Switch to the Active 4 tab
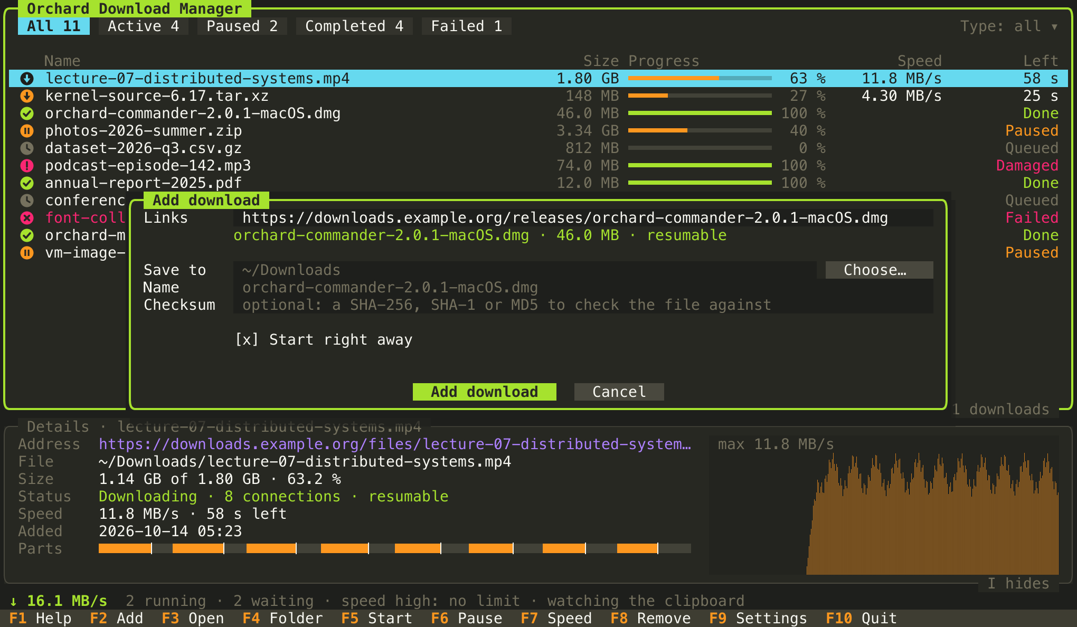1077x627 pixels. point(144,26)
